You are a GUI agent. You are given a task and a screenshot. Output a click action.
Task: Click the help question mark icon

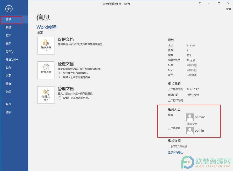tap(200, 3)
